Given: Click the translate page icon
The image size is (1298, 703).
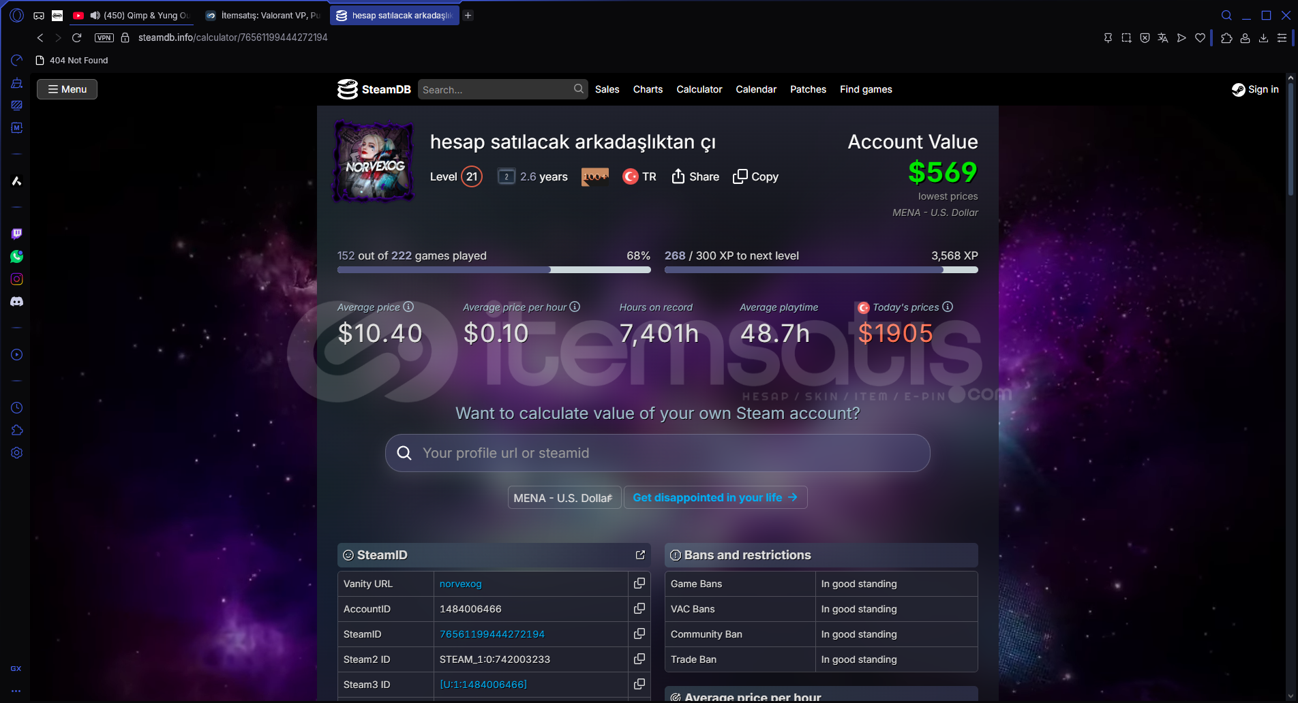Looking at the screenshot, I should click(x=1163, y=37).
